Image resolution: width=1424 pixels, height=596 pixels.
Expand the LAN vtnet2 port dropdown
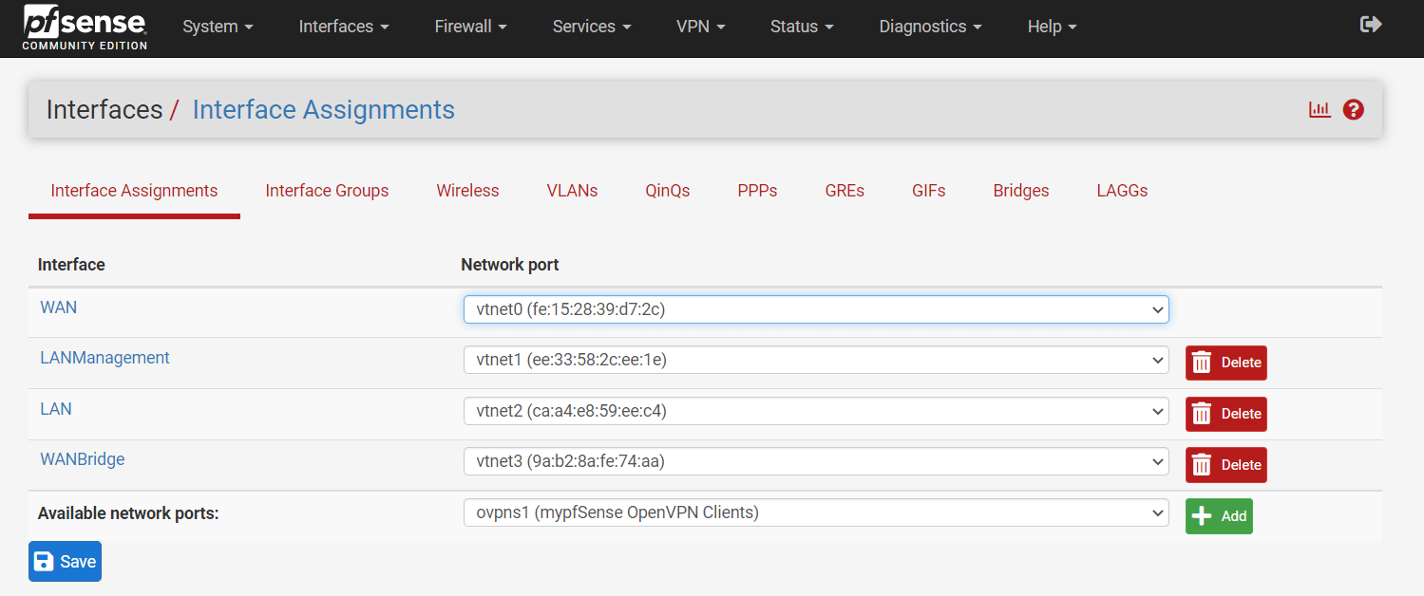click(x=816, y=411)
